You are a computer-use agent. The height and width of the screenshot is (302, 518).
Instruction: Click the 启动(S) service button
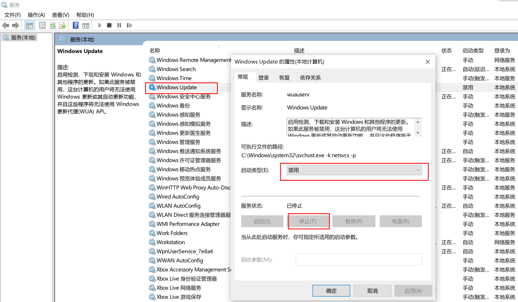click(262, 221)
